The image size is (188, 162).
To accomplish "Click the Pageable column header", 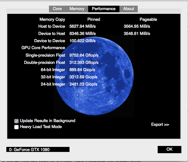I will 148,20.
